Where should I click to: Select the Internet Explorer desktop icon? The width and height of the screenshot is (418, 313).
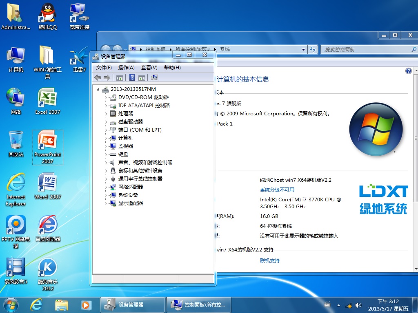click(16, 190)
